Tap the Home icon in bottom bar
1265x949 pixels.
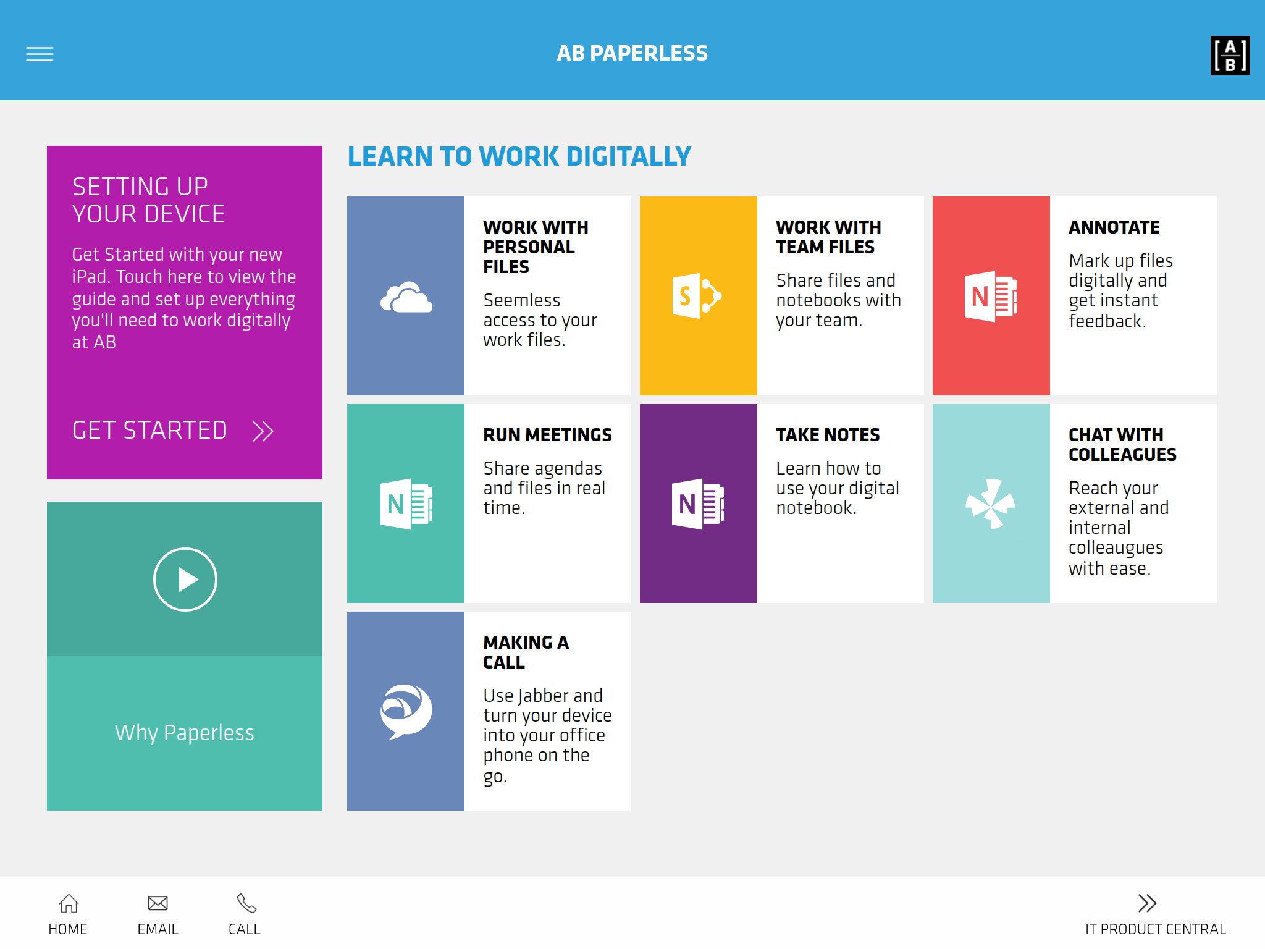(x=69, y=903)
